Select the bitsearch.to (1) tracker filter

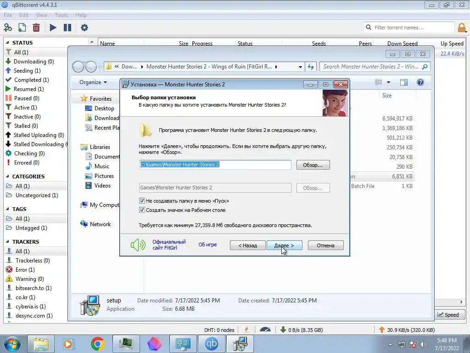pos(34,288)
